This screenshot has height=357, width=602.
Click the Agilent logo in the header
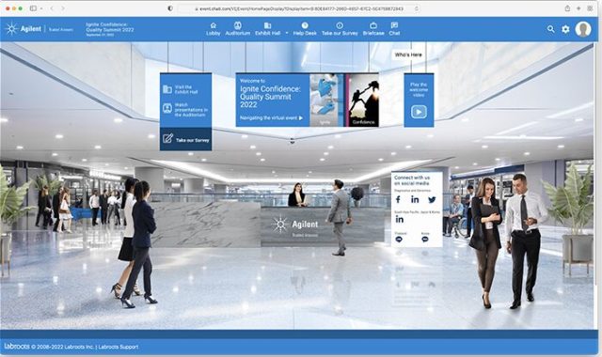24,29
